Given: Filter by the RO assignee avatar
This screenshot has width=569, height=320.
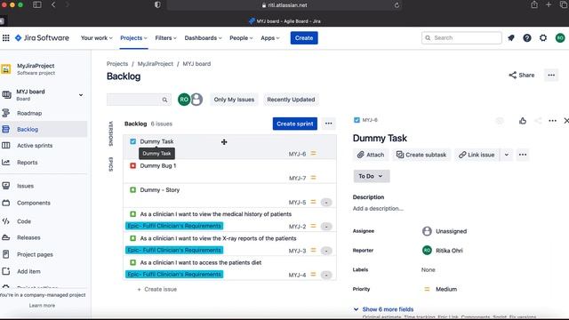Looking at the screenshot, I should pos(184,100).
